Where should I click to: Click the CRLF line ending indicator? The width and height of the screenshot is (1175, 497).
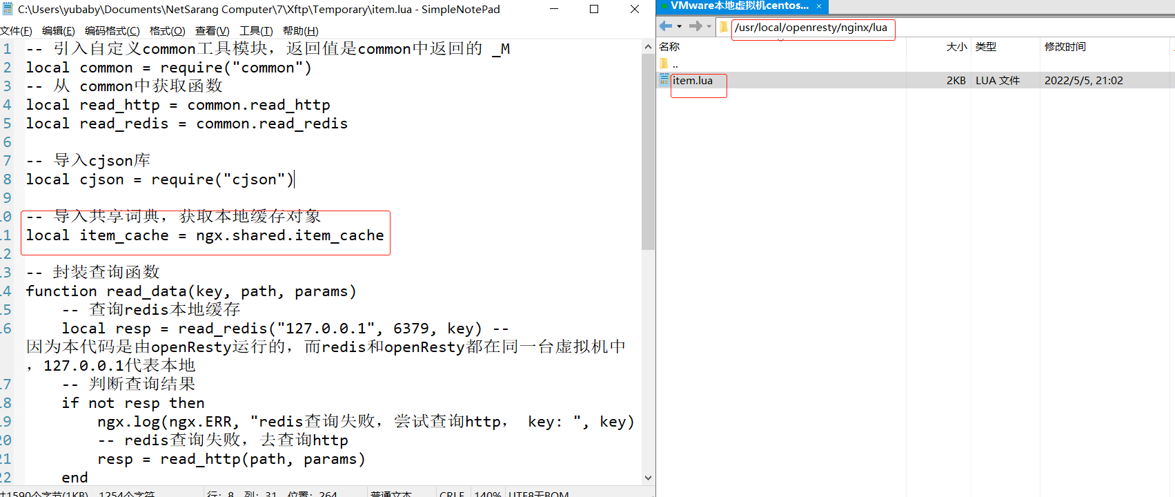(452, 493)
